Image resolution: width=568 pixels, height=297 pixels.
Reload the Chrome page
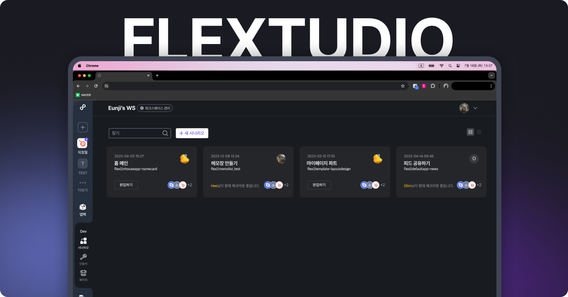click(x=96, y=86)
